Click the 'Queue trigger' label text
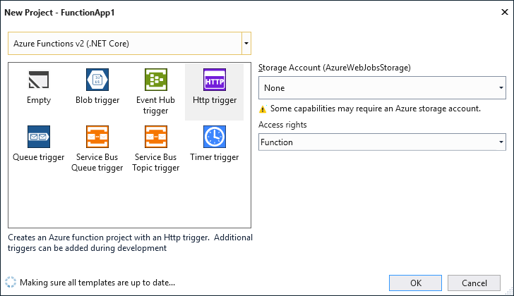 (39, 157)
